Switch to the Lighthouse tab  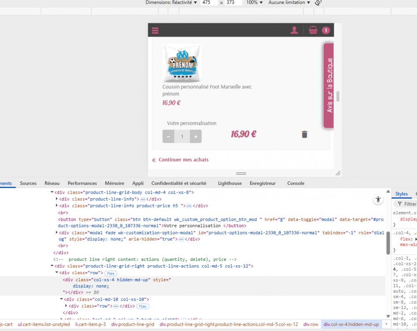pyautogui.click(x=230, y=183)
